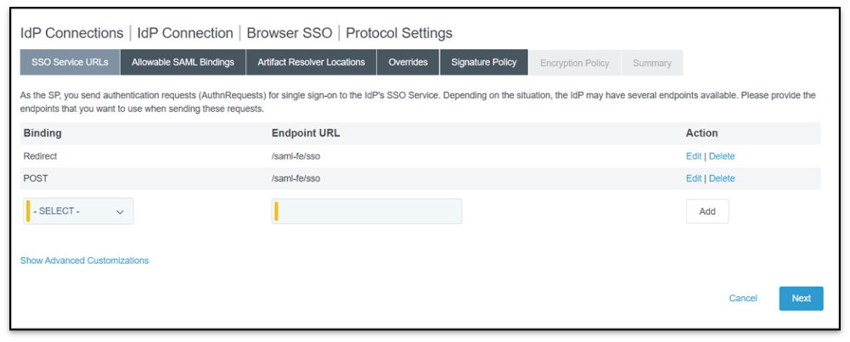Delete the POST binding row
This screenshot has height=342, width=850.
click(x=722, y=178)
